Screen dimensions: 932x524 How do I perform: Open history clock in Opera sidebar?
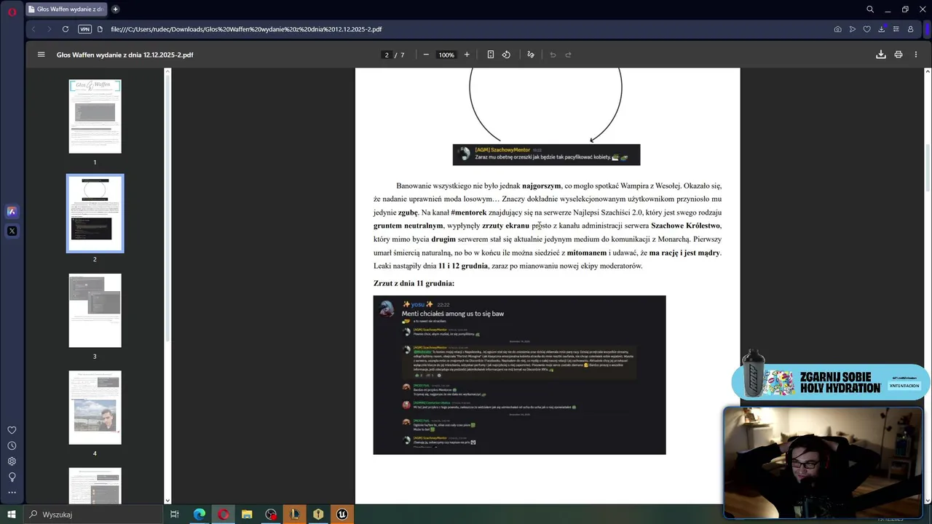coord(12,445)
